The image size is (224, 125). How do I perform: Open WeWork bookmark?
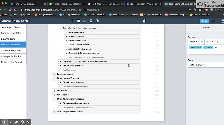pyautogui.click(x=132, y=15)
